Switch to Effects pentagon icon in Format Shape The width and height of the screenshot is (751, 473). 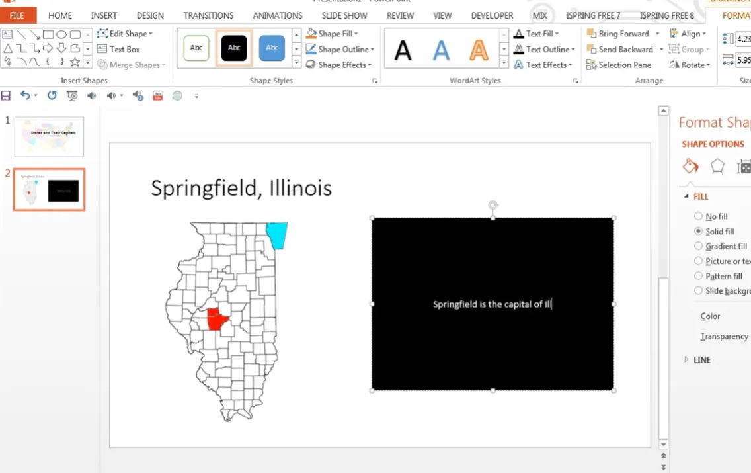[717, 166]
